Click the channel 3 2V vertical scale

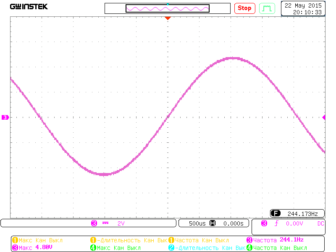click(121, 223)
